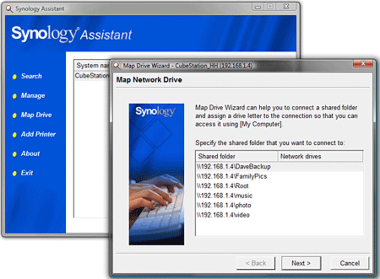380x279 pixels.
Task: Click the yellow bullet beside About
Action: tap(15, 154)
